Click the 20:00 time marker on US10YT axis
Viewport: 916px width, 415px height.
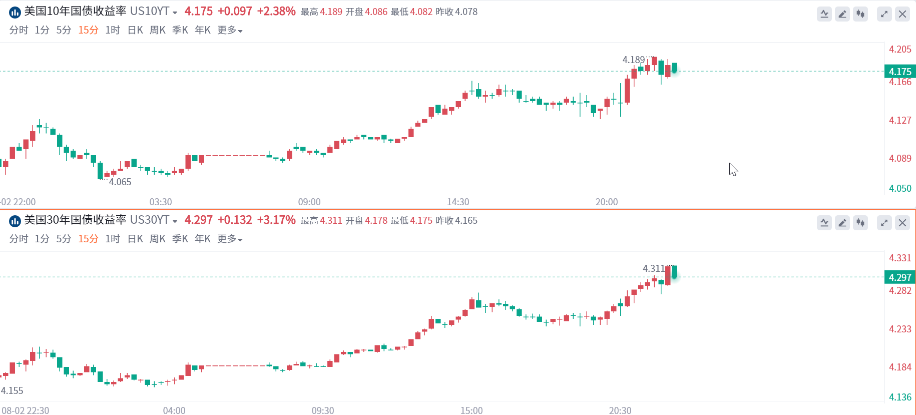pos(607,202)
